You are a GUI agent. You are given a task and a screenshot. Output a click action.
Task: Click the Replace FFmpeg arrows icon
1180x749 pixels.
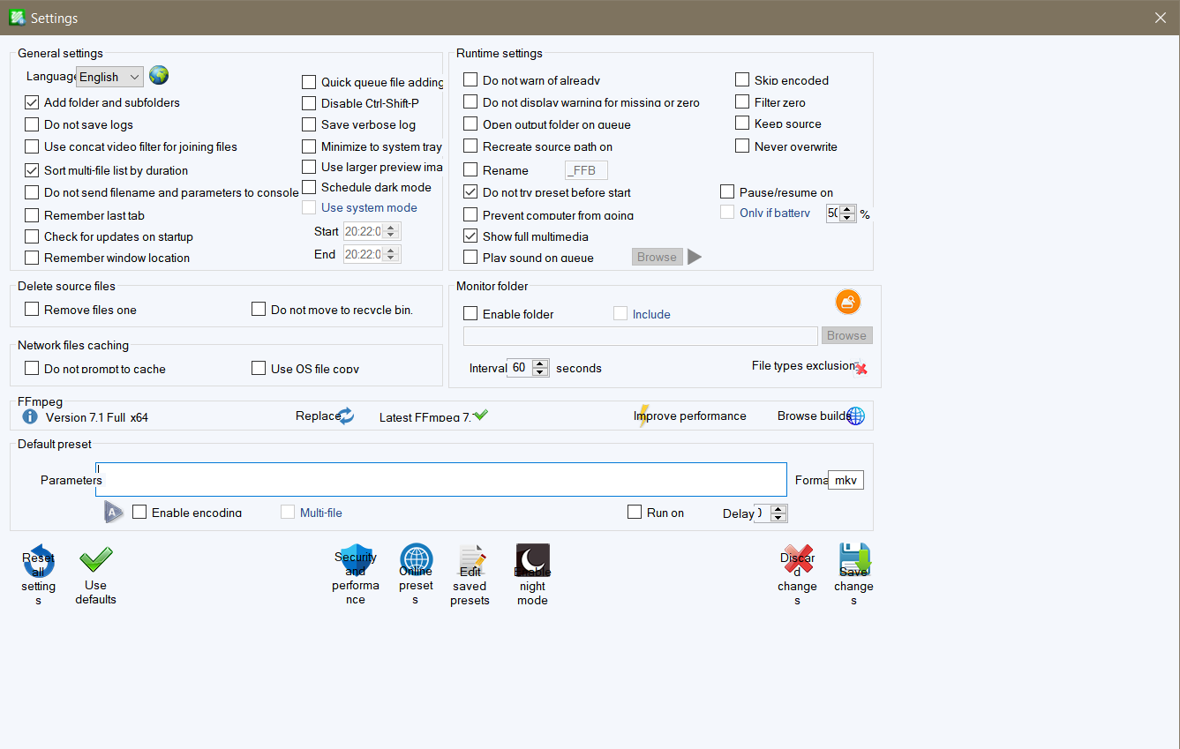[x=347, y=416]
